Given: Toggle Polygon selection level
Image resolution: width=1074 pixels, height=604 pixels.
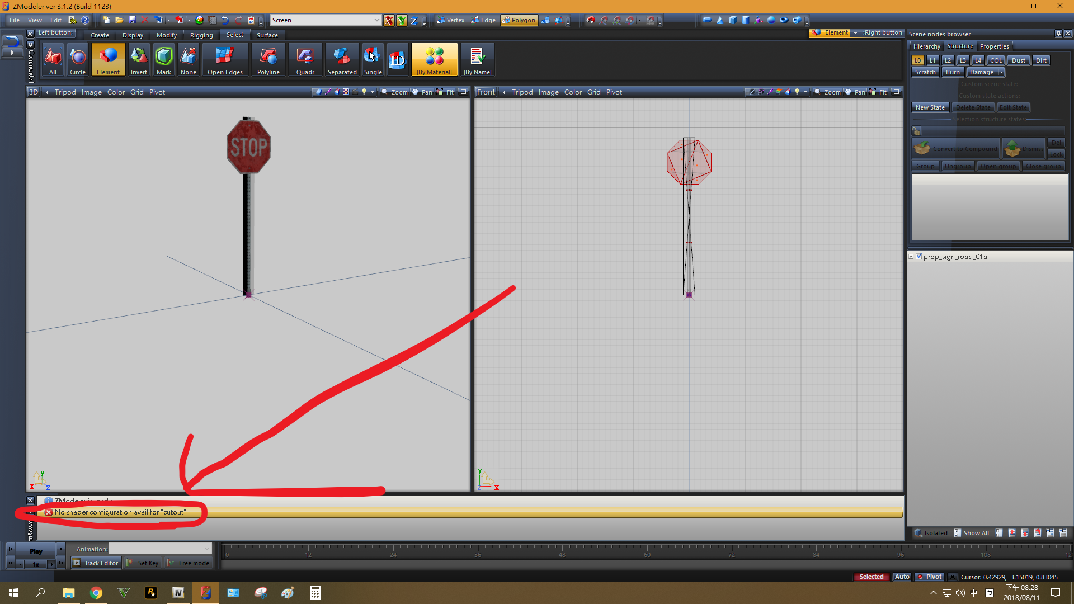Looking at the screenshot, I should point(519,20).
